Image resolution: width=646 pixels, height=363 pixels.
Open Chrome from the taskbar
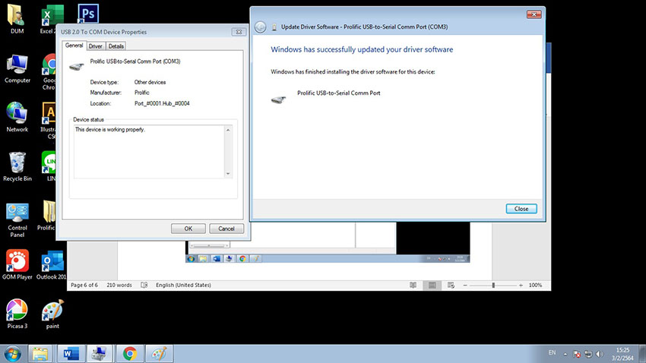[130, 354]
